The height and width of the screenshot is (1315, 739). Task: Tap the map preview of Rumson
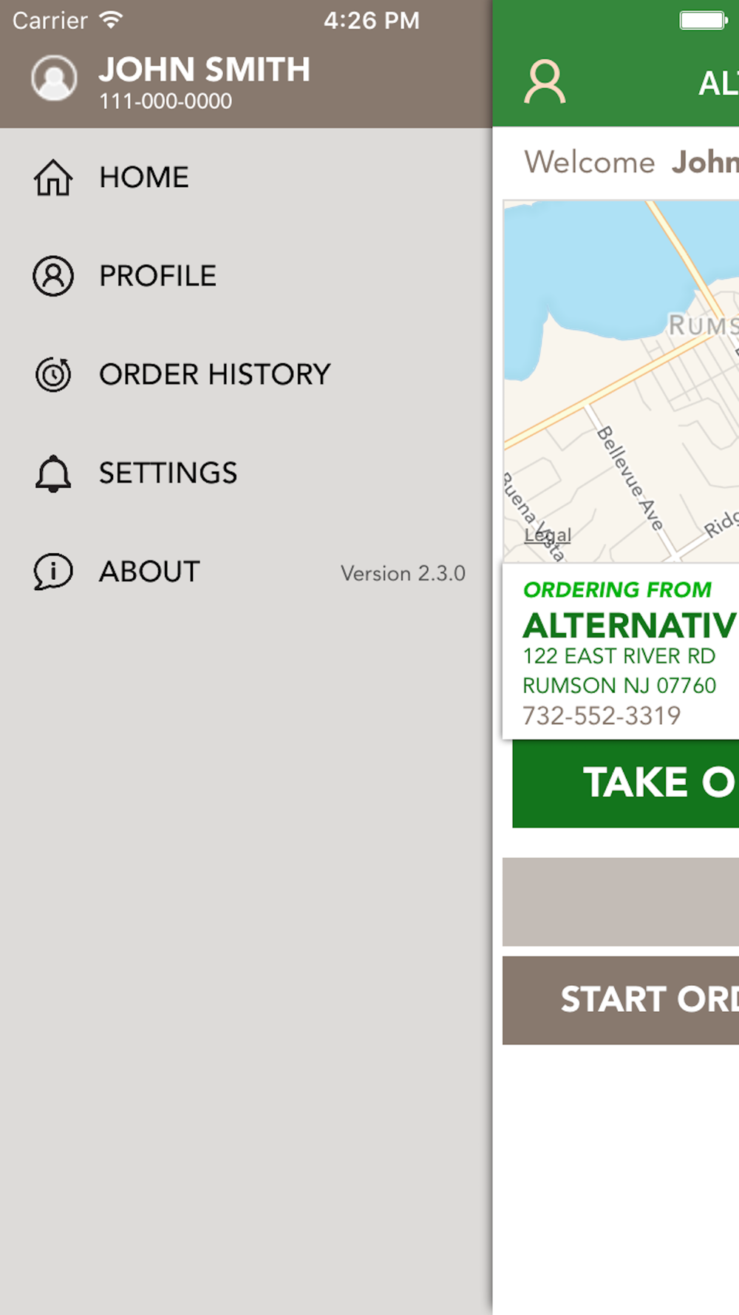point(621,381)
